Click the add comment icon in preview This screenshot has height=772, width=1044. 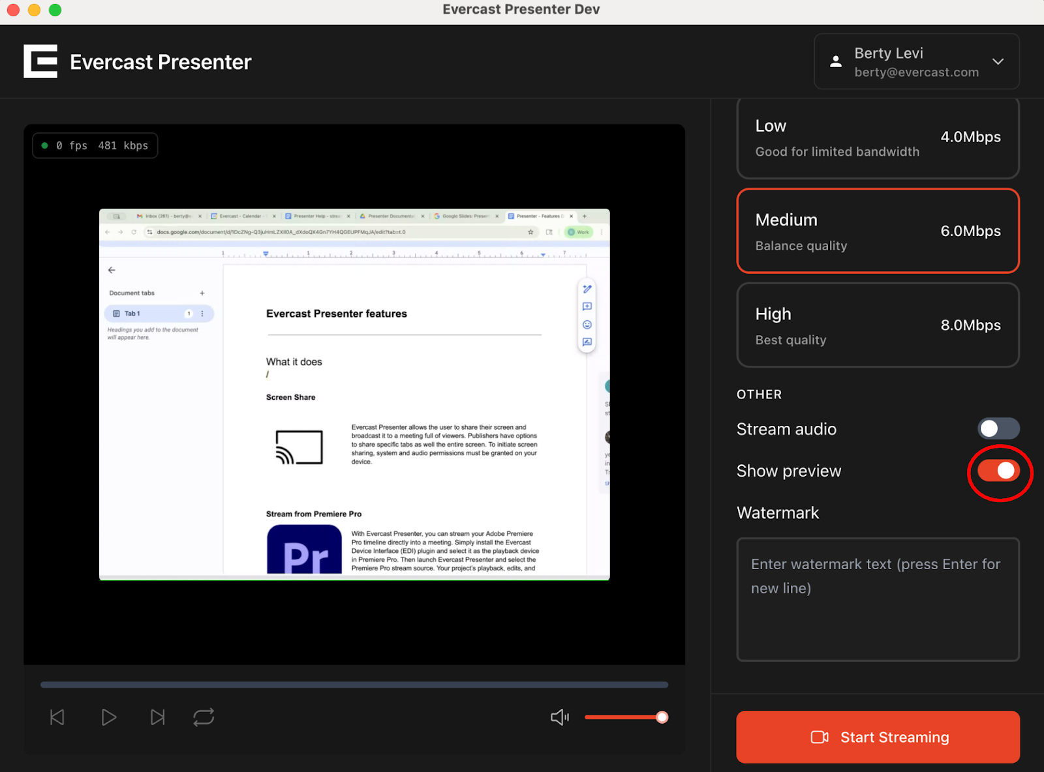click(x=587, y=306)
